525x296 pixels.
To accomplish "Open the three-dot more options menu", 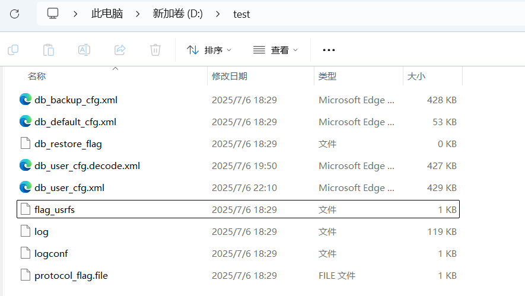I will click(329, 50).
